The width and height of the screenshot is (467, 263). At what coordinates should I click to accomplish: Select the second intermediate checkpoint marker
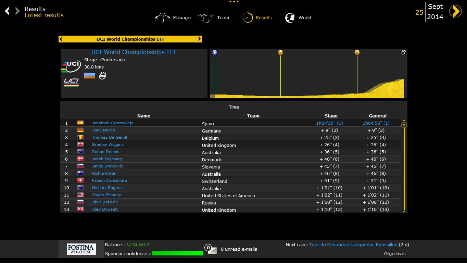[357, 52]
